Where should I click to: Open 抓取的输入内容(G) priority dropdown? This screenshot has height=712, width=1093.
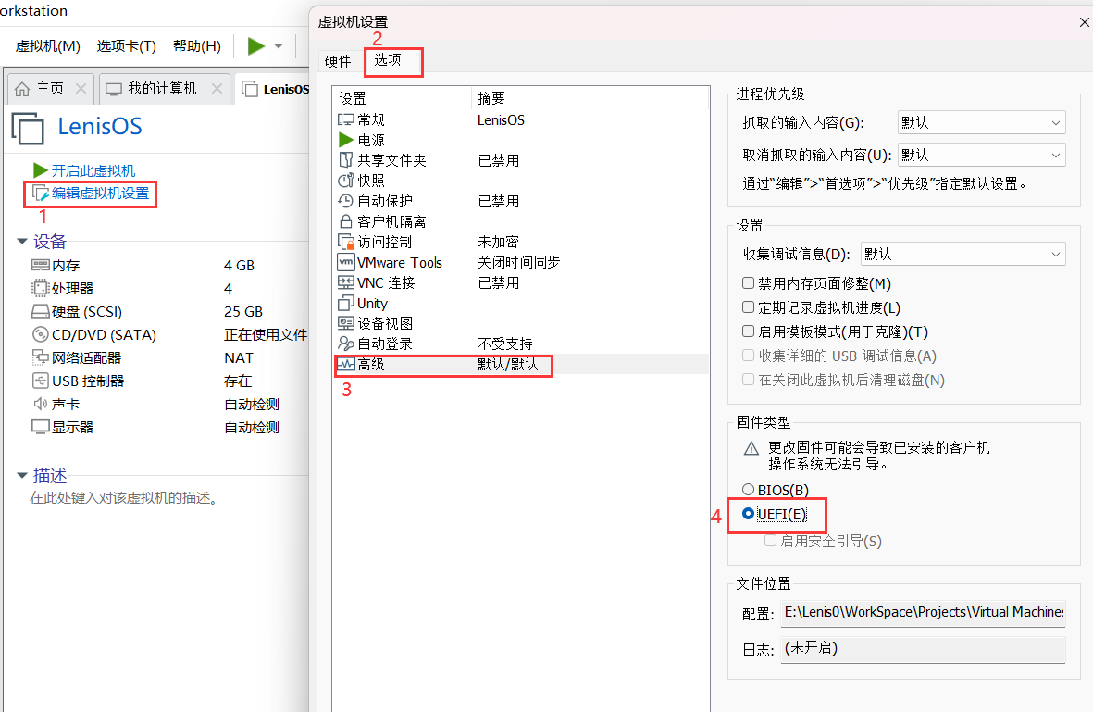(x=981, y=123)
